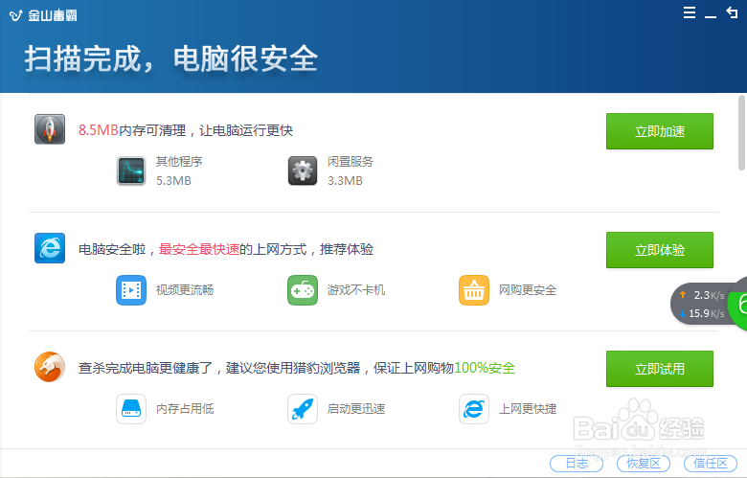This screenshot has width=747, height=478.
Task: Click the 网购更安全 basket icon
Action: (x=474, y=289)
